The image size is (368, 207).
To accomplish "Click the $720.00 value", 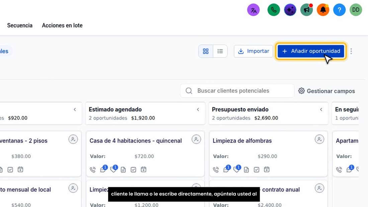I will tap(144, 156).
